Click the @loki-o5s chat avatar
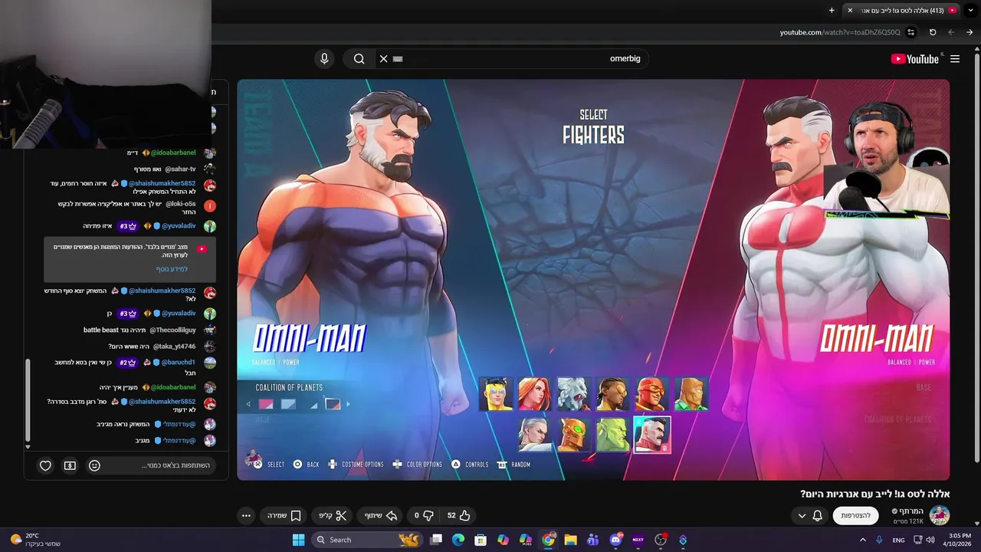This screenshot has height=552, width=981. click(210, 205)
